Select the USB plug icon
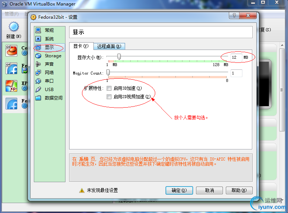Viewport: 288px width, 213px height. 38,89
